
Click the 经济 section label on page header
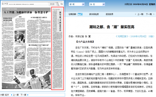pyautogui.click(x=52, y=4)
